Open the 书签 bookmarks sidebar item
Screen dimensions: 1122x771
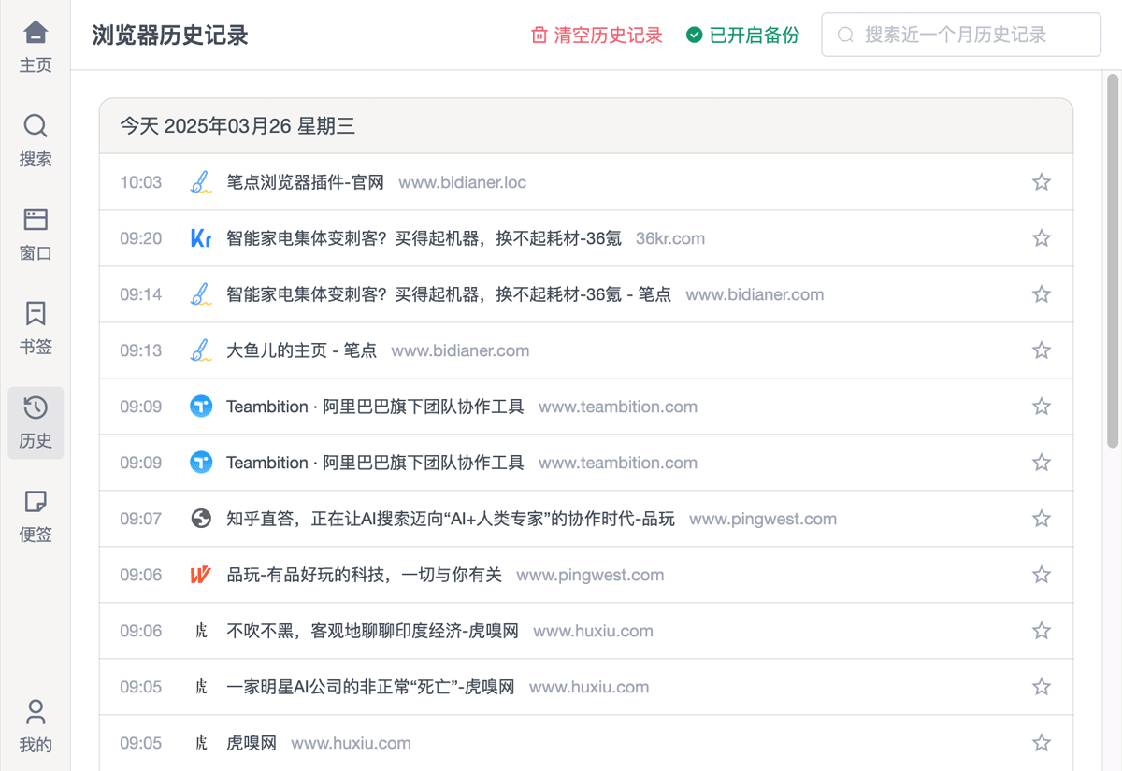pos(36,329)
